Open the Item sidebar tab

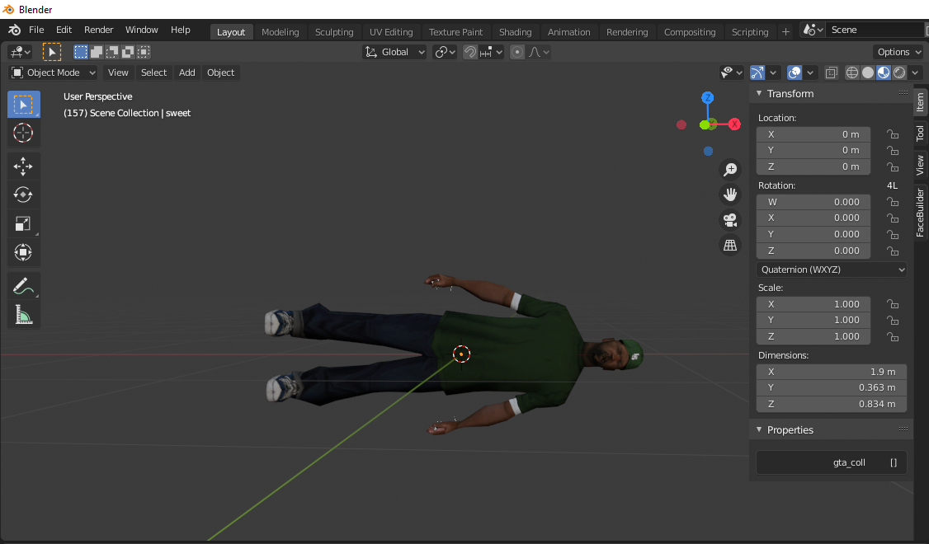click(x=920, y=102)
